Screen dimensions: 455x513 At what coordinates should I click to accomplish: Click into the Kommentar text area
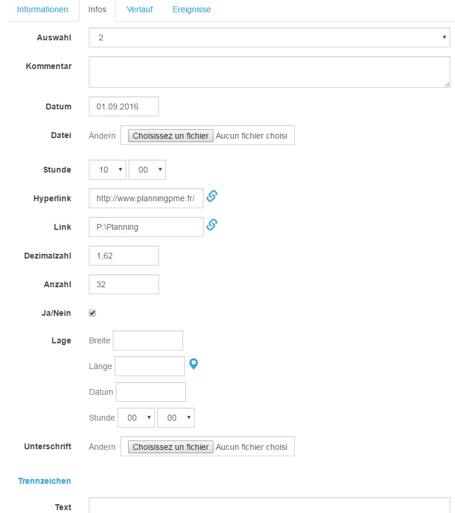[x=269, y=72]
